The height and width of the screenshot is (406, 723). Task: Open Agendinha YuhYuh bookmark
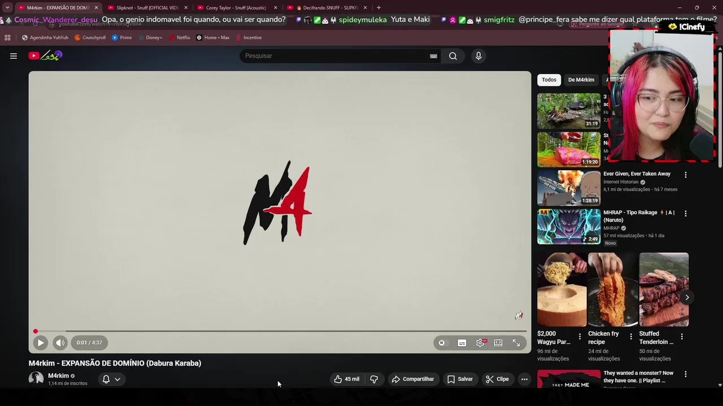(45, 38)
